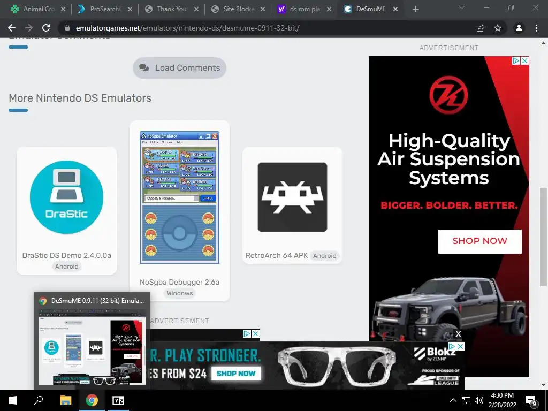The width and height of the screenshot is (548, 411).
Task: Open the Chrome profile avatar icon
Action: pyautogui.click(x=519, y=28)
